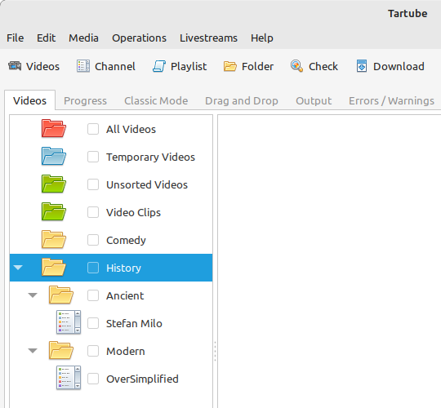Click the highlighted History row name

[x=123, y=268]
